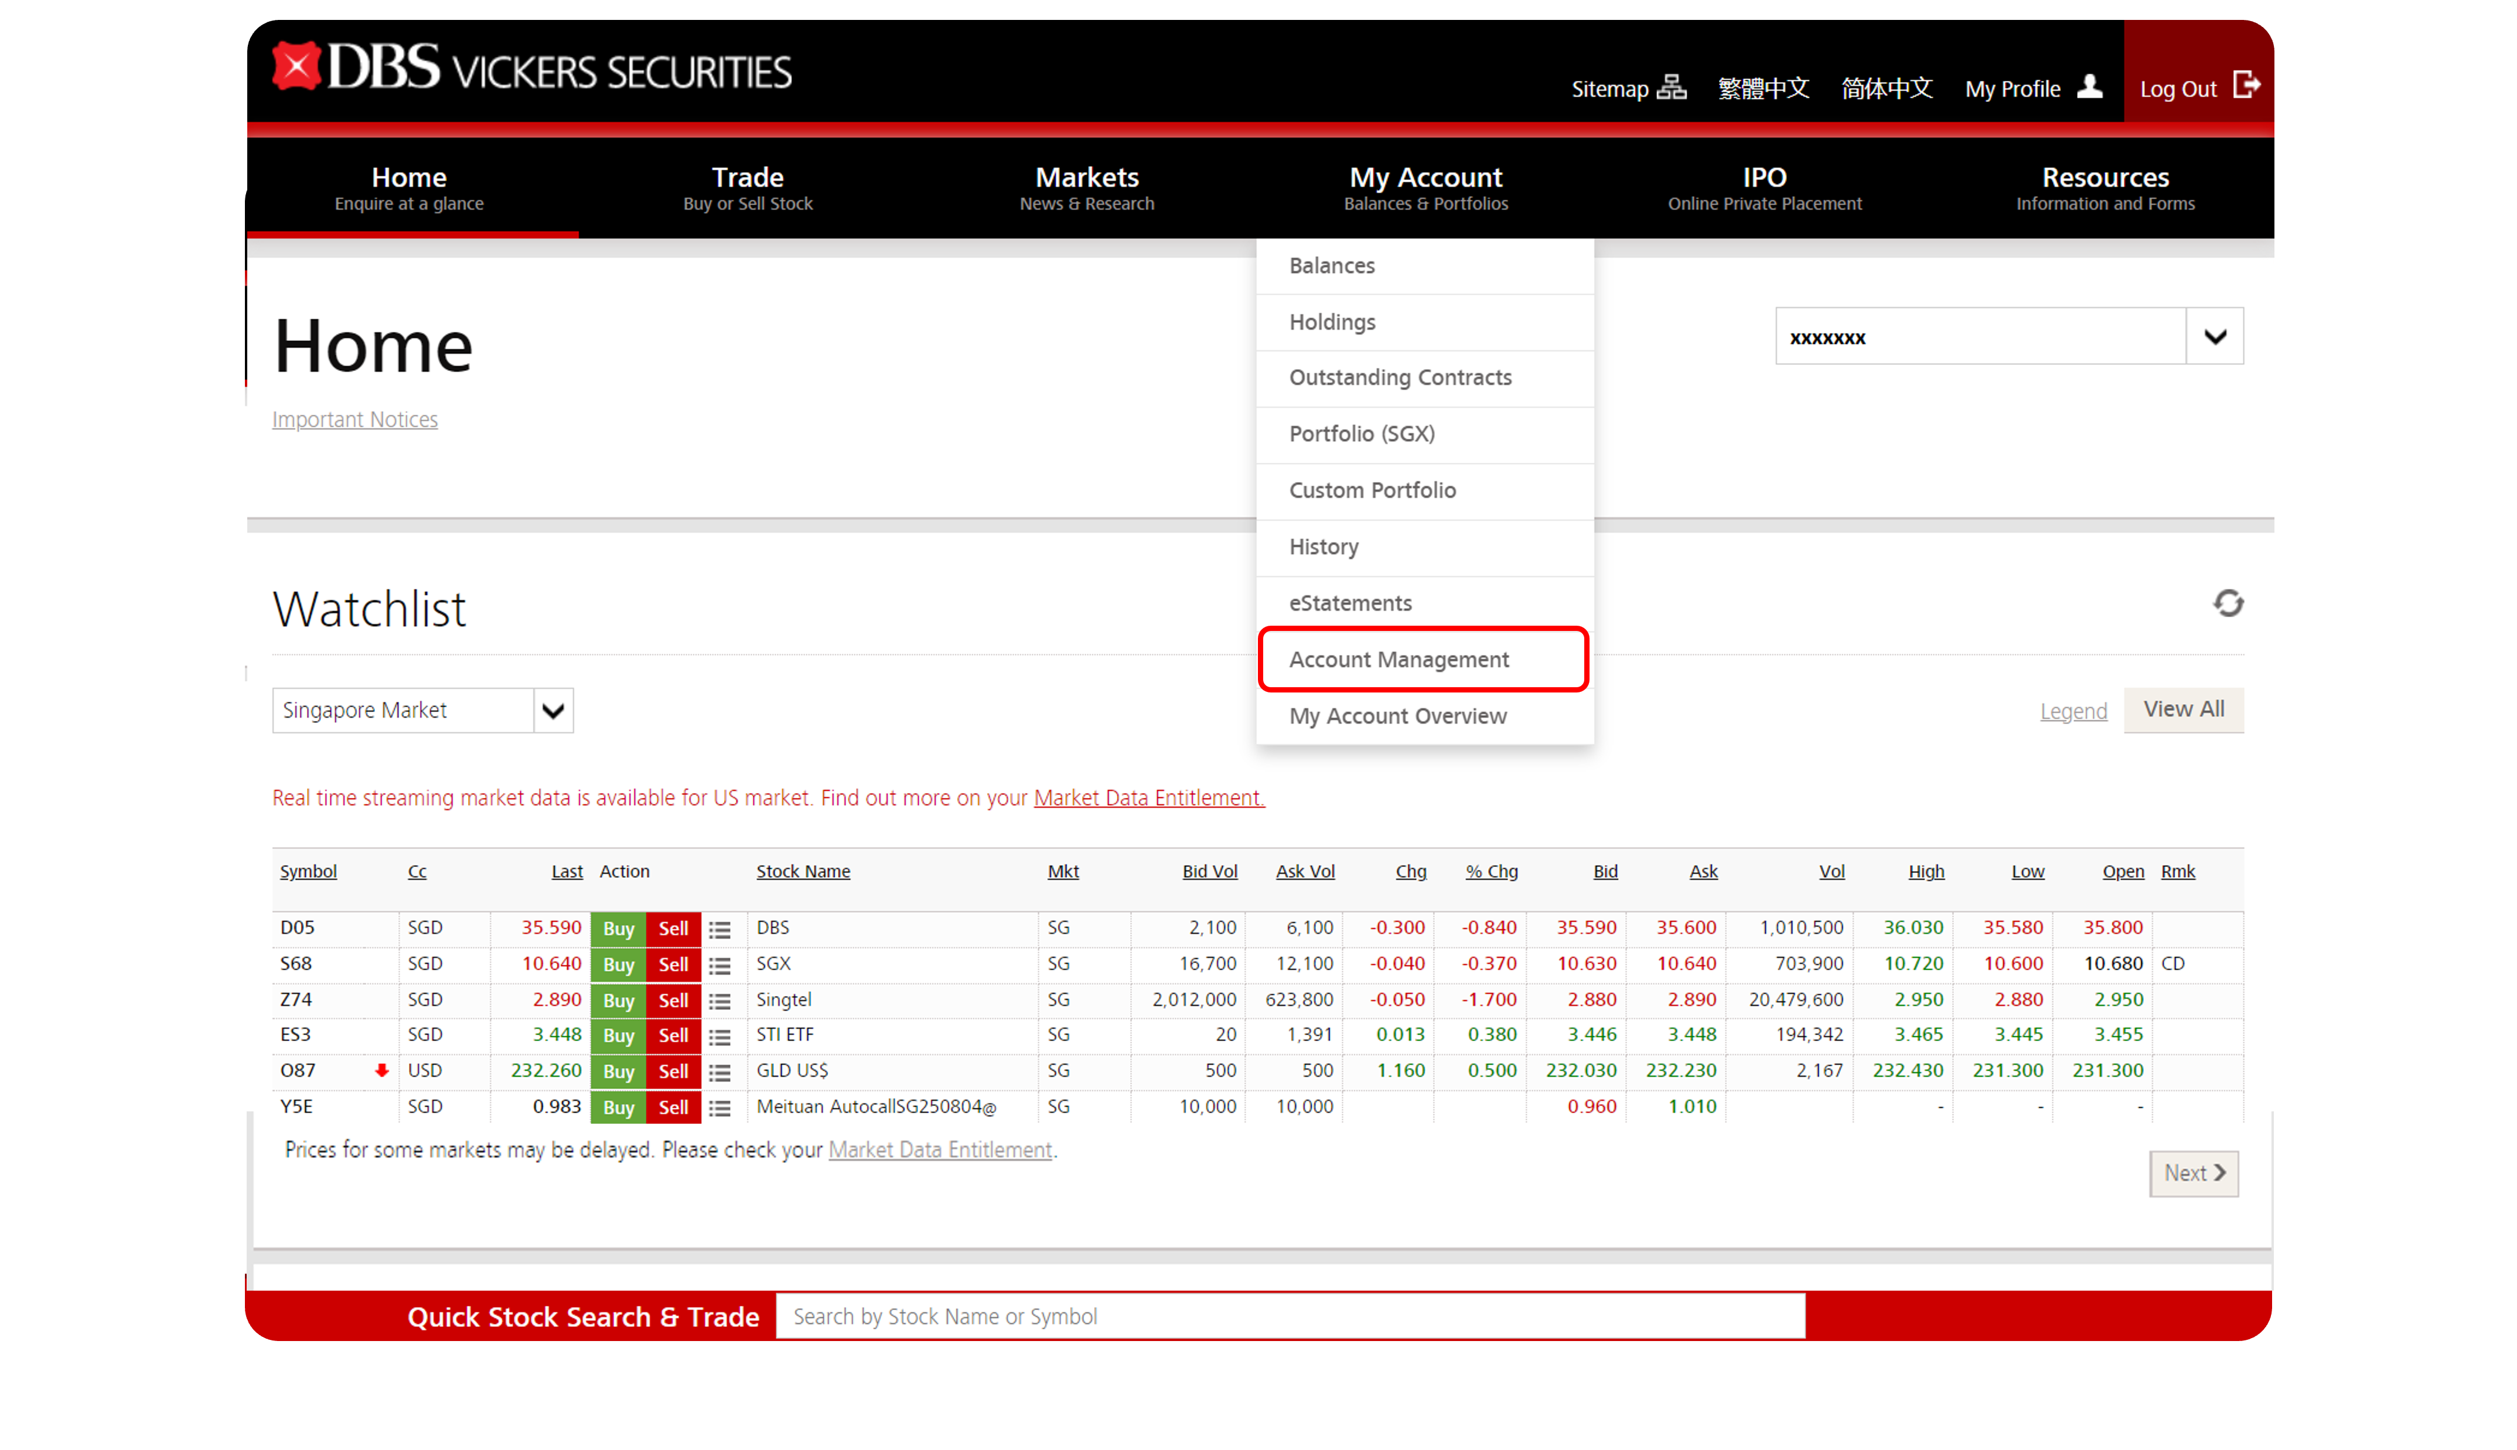The height and width of the screenshot is (1450, 2517).
Task: Click Sell for SGX row S68
Action: [x=673, y=965]
